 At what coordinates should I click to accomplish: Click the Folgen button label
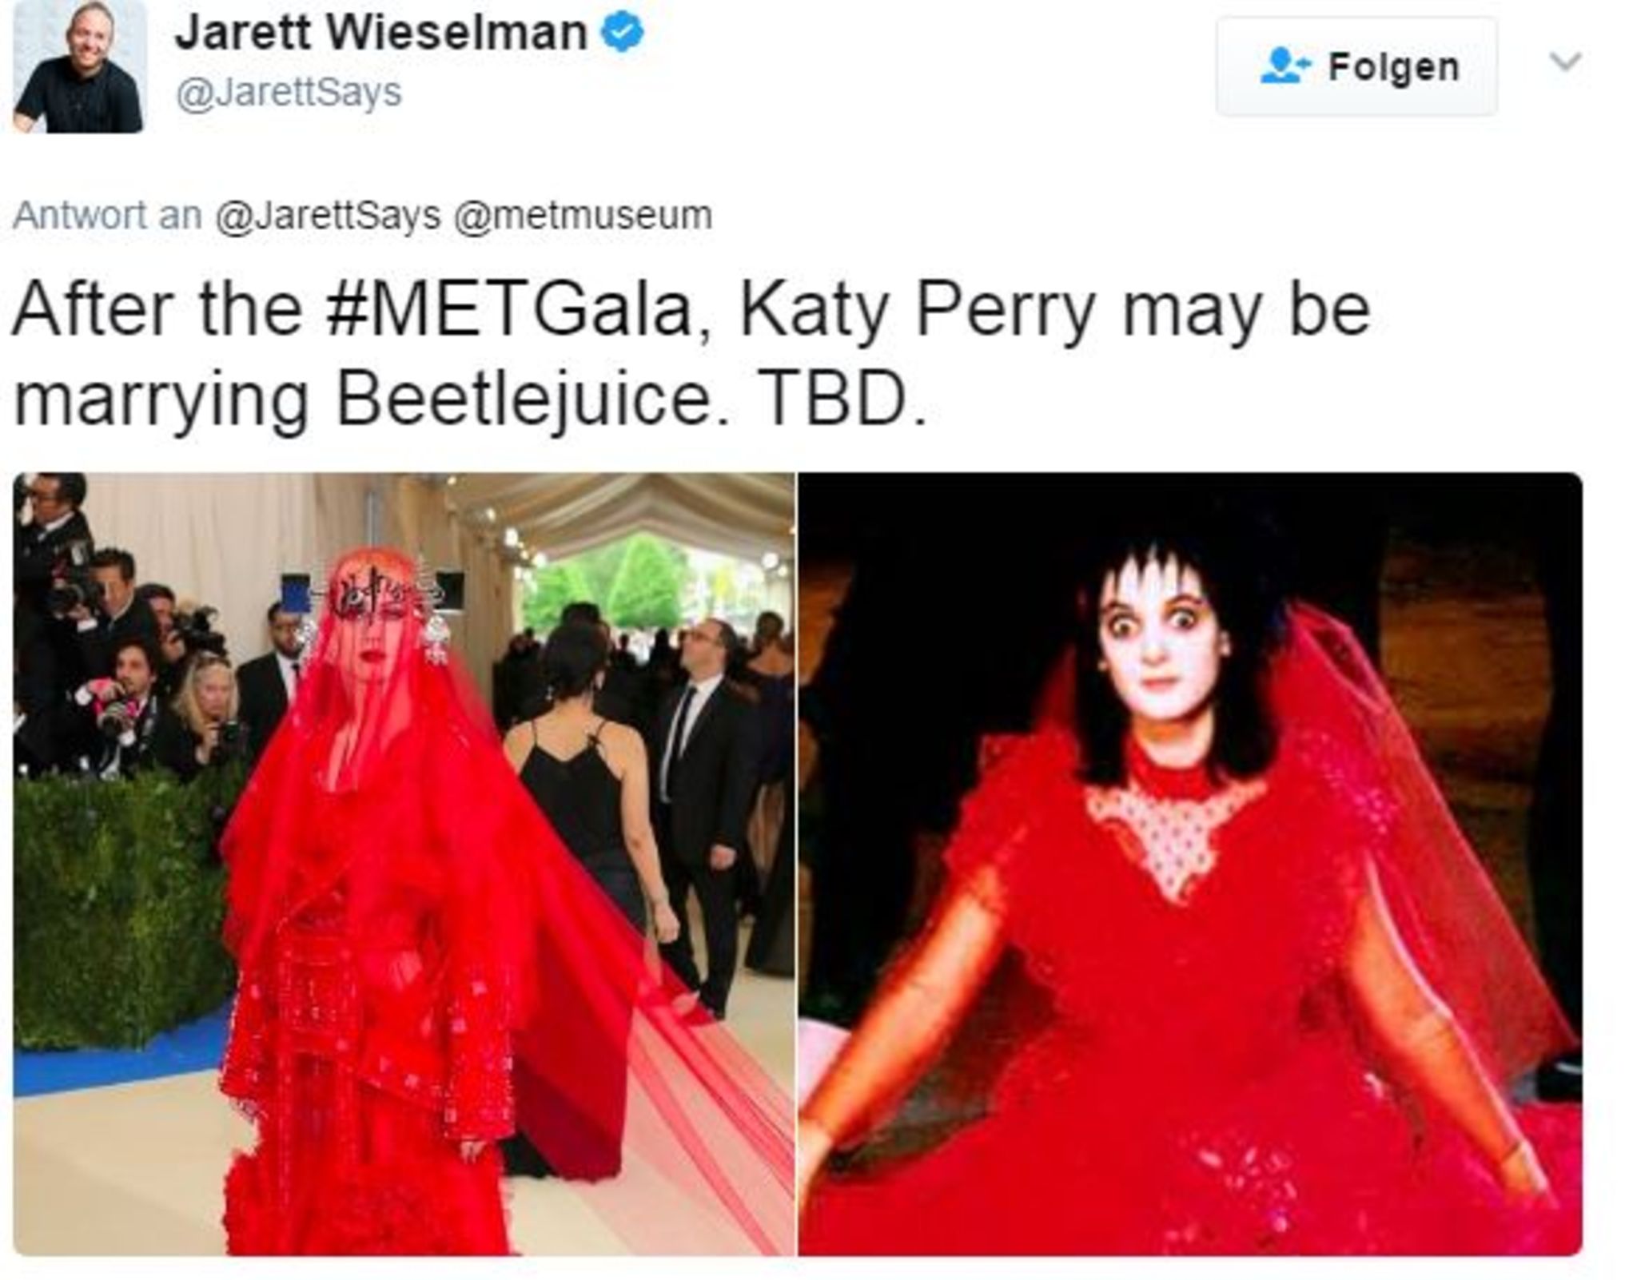[1393, 67]
